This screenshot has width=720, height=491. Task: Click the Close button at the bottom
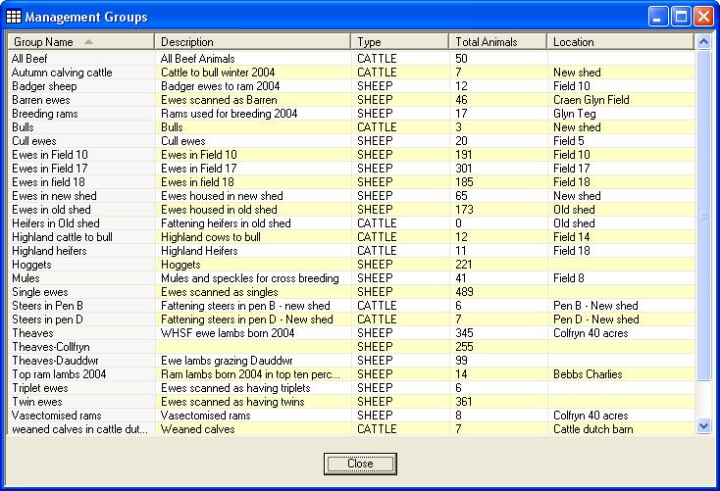tap(360, 464)
